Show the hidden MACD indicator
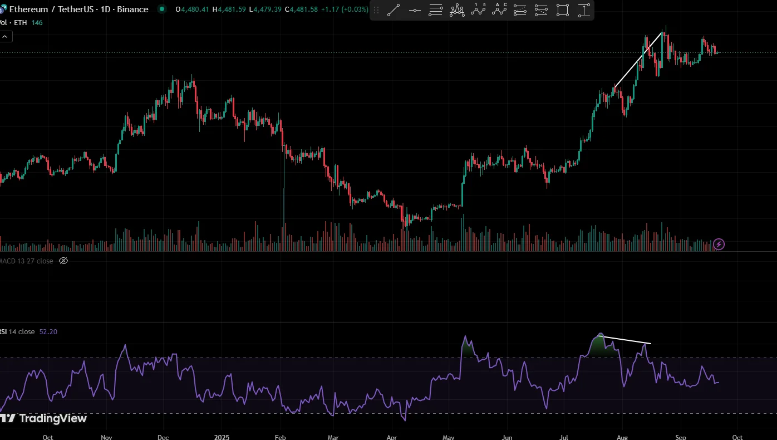This screenshot has height=440, width=777. [x=63, y=261]
